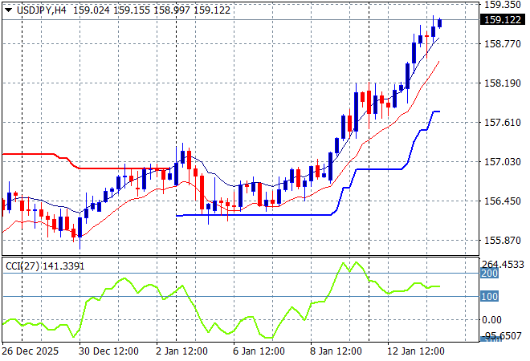Click the 157.030 price axis label
The image size is (530, 361).
503,161
